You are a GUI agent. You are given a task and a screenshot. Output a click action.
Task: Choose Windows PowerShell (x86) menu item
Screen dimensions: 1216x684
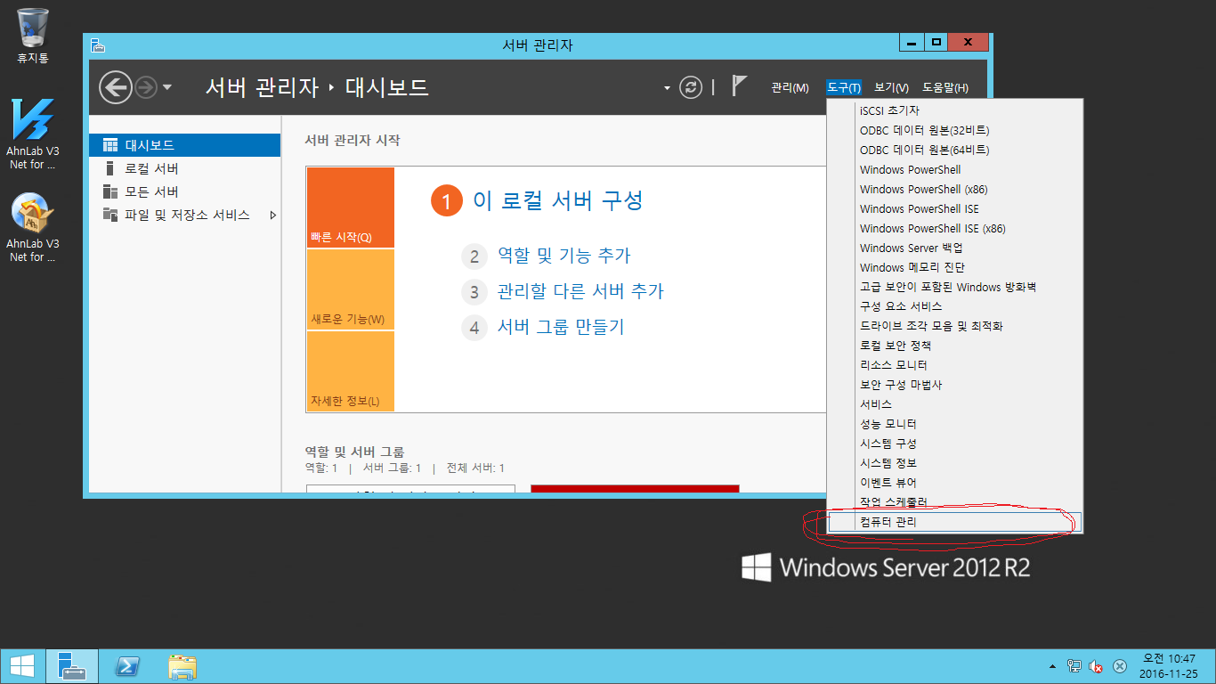point(955,190)
